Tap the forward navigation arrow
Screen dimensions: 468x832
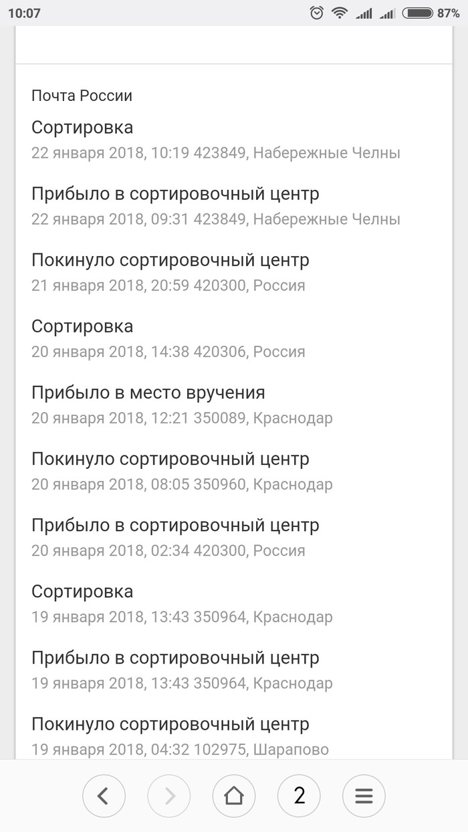point(168,796)
